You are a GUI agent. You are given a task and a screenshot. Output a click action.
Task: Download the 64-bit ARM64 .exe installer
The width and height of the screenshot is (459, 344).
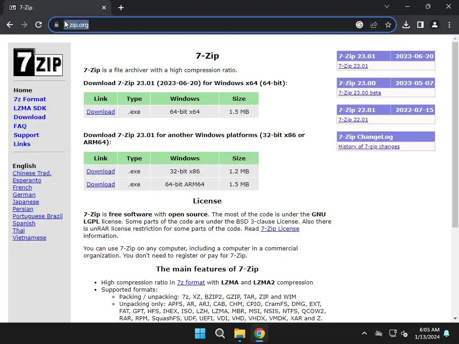pos(101,184)
